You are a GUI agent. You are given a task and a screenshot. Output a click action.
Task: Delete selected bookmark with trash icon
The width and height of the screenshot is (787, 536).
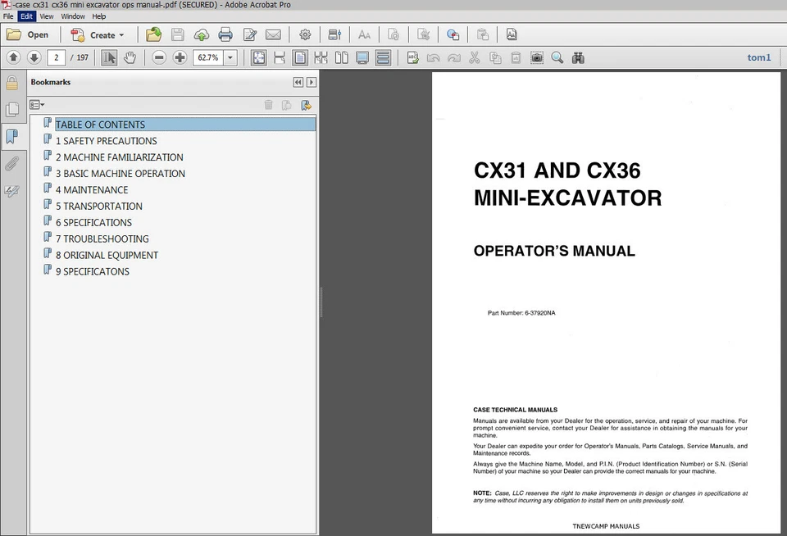click(269, 105)
